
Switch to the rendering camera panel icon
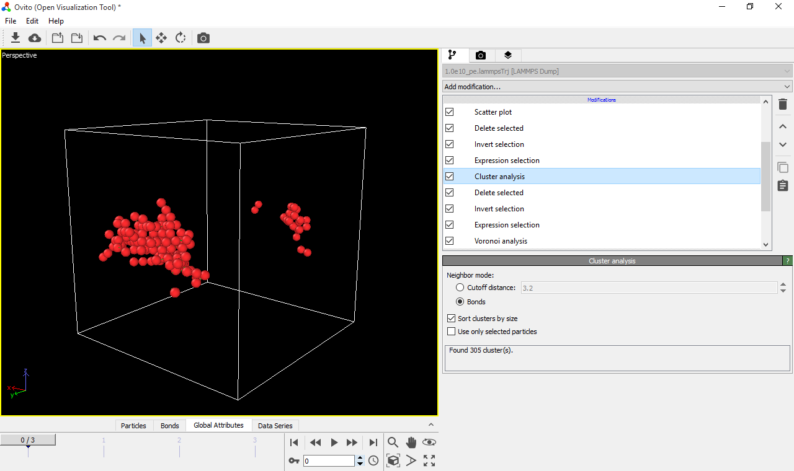(481, 55)
